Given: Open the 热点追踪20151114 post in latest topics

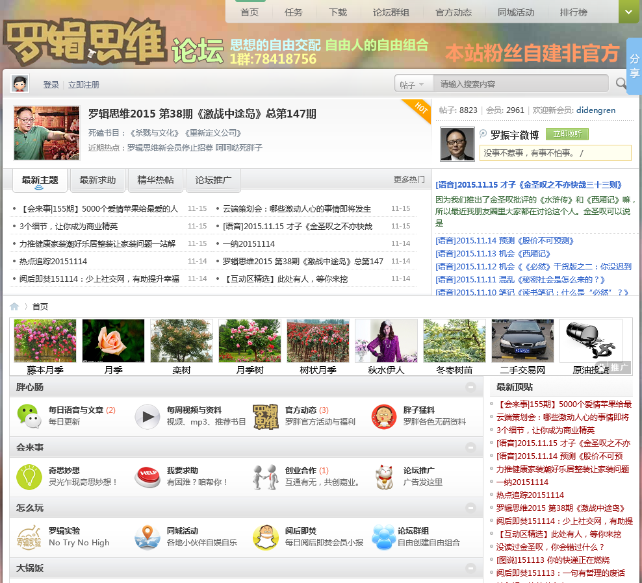Looking at the screenshot, I should tap(53, 262).
